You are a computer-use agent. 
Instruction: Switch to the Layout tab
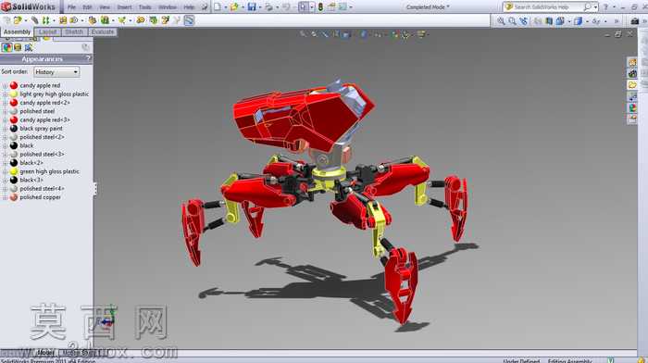pyautogui.click(x=47, y=31)
